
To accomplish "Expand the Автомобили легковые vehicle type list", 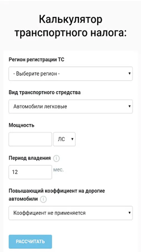I will (x=70, y=107).
